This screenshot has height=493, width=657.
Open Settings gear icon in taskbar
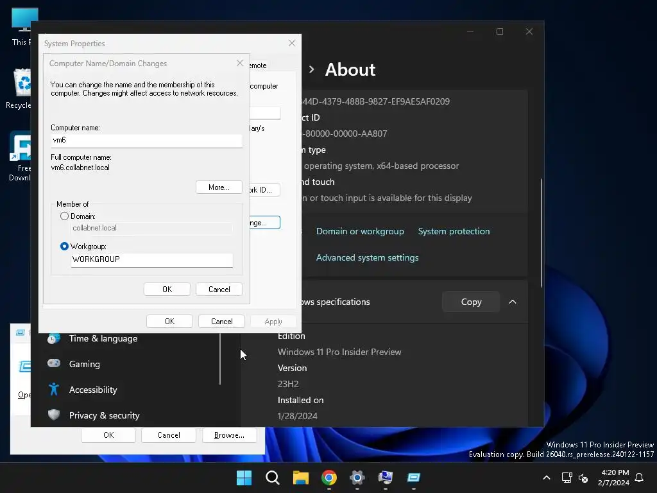tap(357, 478)
